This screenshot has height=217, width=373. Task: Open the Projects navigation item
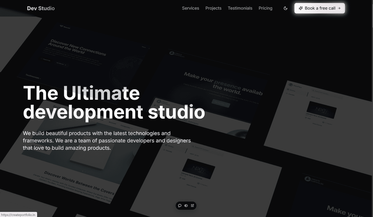213,8
